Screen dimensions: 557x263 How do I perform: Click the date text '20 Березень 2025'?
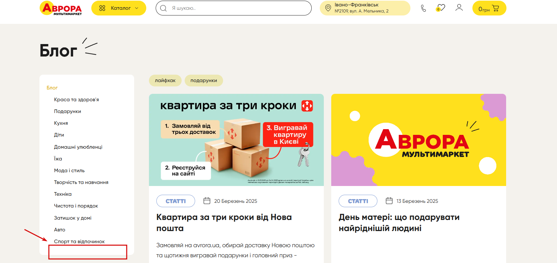coord(236,201)
